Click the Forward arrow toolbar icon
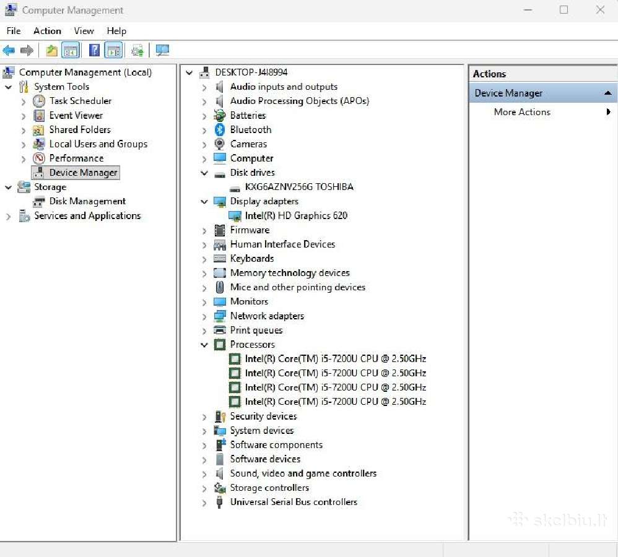The width and height of the screenshot is (618, 557). coord(27,50)
